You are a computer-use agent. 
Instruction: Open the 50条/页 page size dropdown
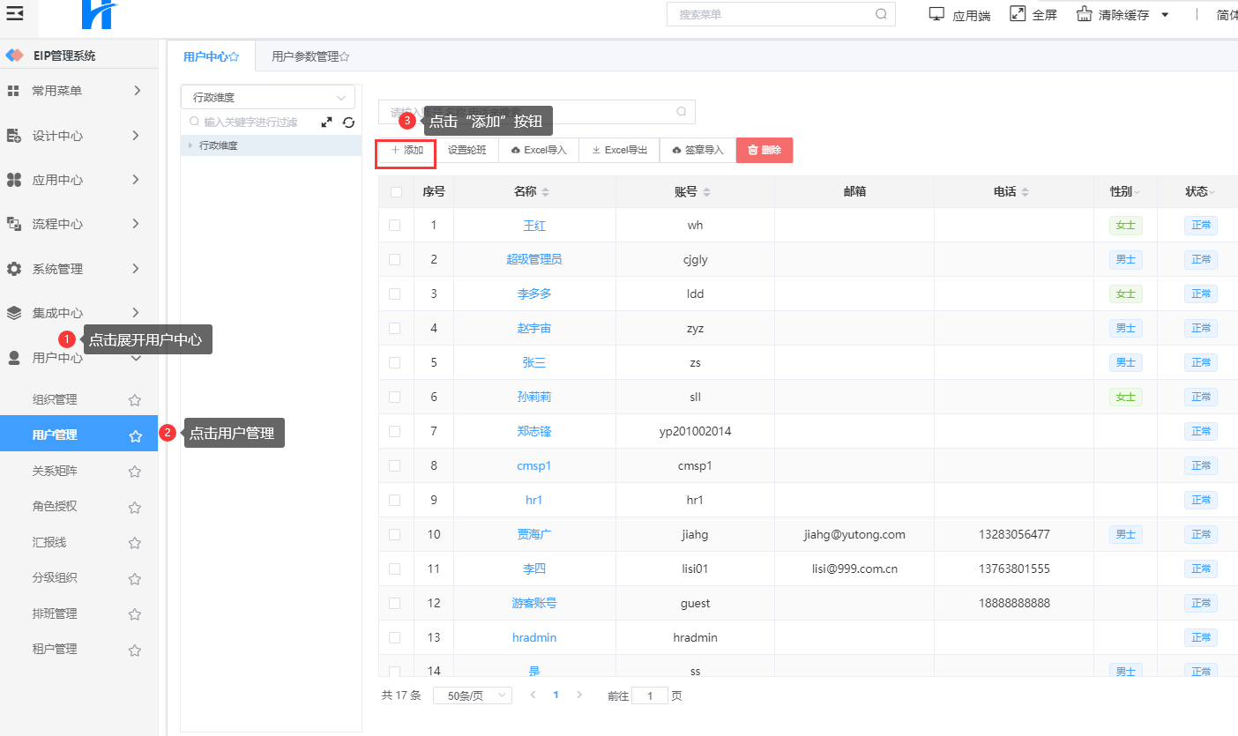[472, 695]
